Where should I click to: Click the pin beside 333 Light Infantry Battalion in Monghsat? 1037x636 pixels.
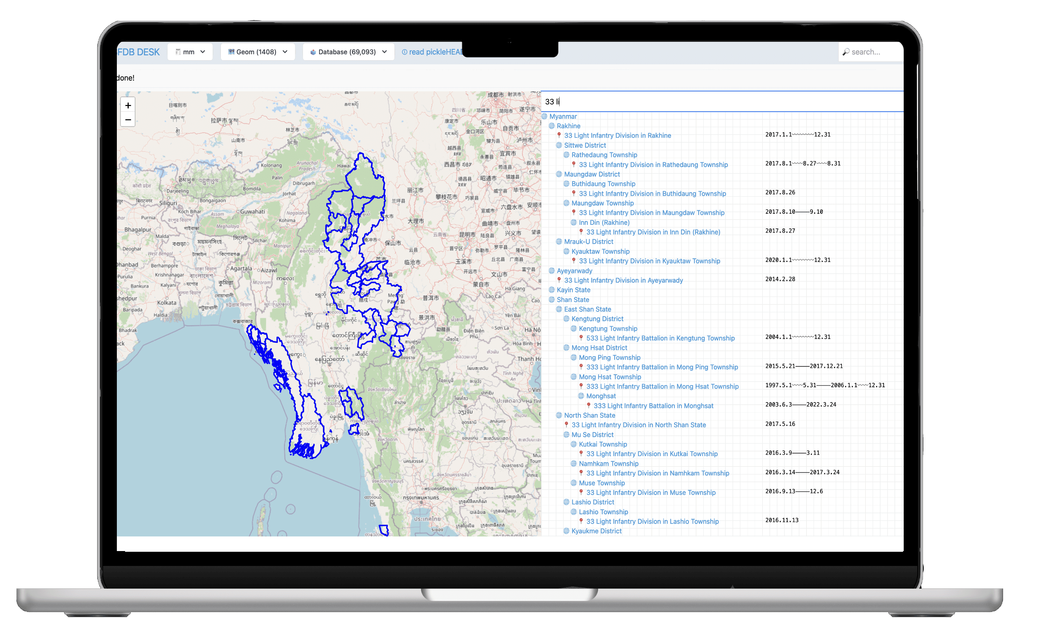point(589,405)
